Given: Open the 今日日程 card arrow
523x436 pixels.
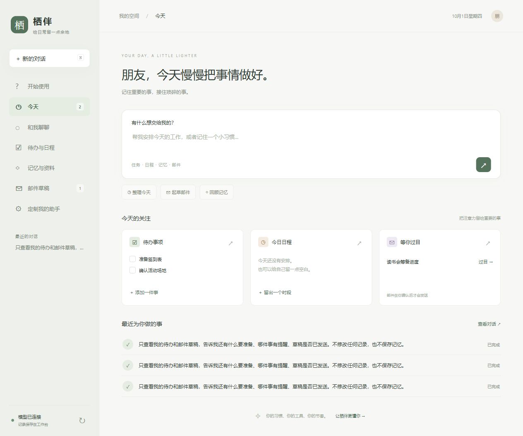Looking at the screenshot, I should point(359,243).
